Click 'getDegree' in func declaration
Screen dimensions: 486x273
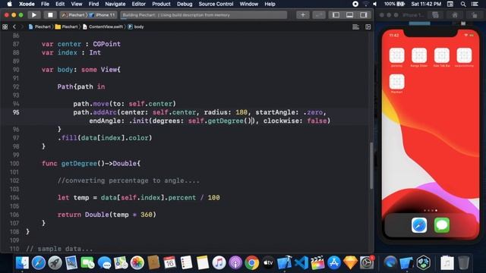79,164
